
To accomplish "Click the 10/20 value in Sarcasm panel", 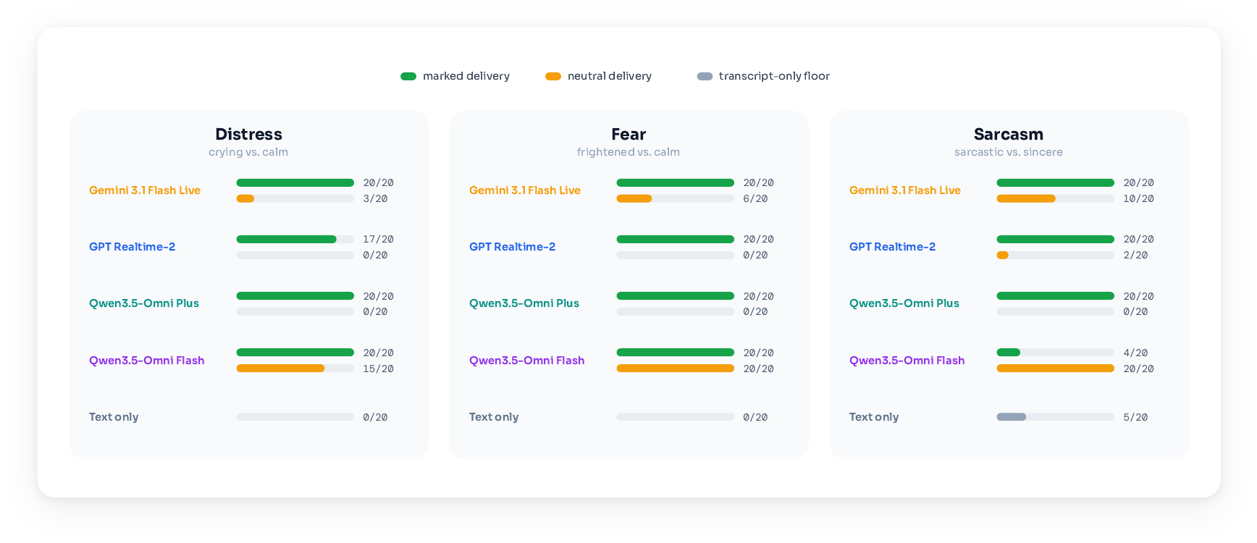I will [x=1138, y=198].
